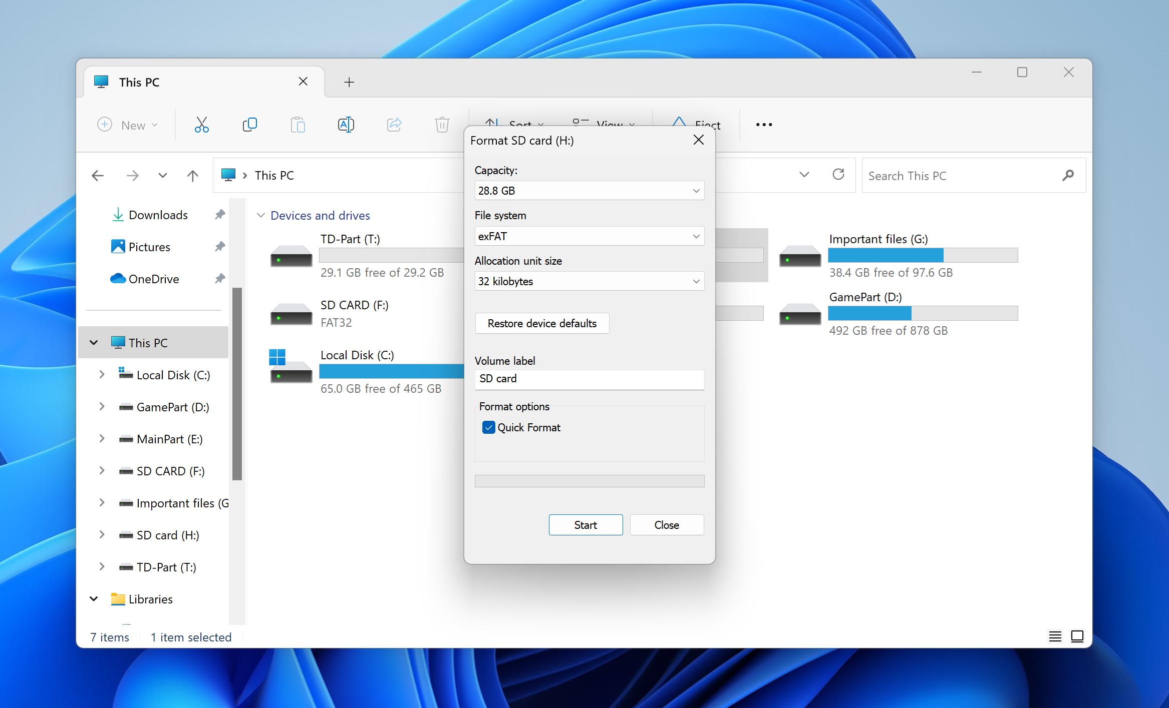Collapse This PC in navigation pane
Screen dimensions: 1169x708
pos(94,343)
